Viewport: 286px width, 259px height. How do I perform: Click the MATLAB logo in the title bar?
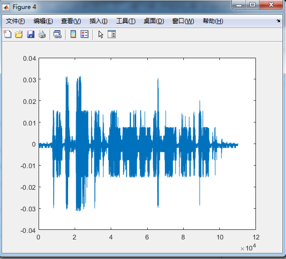pyautogui.click(x=6, y=7)
